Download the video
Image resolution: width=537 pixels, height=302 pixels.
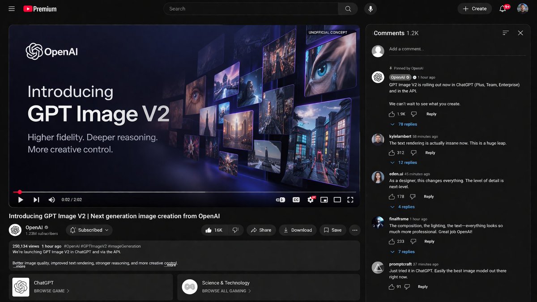[x=298, y=230]
